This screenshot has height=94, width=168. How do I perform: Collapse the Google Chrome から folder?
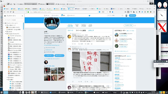click(6, 34)
